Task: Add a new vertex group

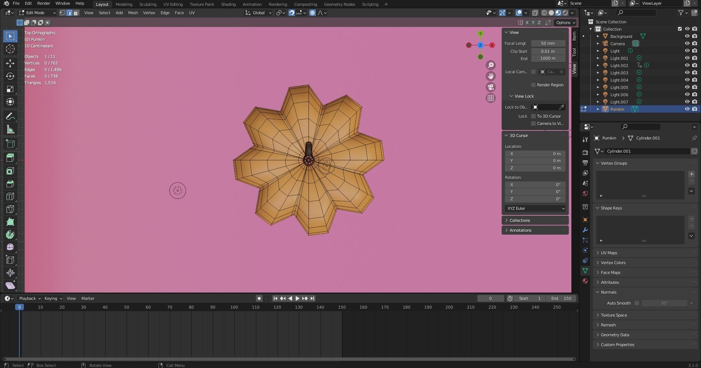Action: coord(692,174)
